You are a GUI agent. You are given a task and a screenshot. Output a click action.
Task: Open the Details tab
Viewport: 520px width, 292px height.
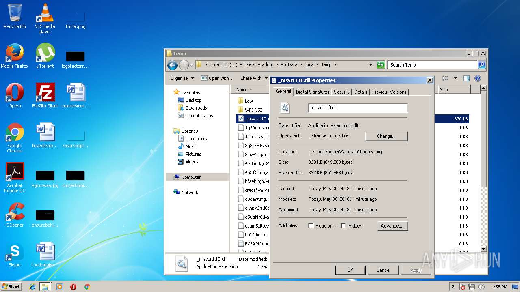click(x=361, y=92)
